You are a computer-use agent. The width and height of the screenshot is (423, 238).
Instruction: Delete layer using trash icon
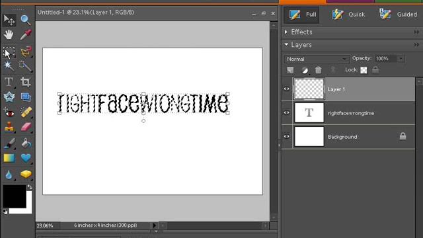(319, 70)
